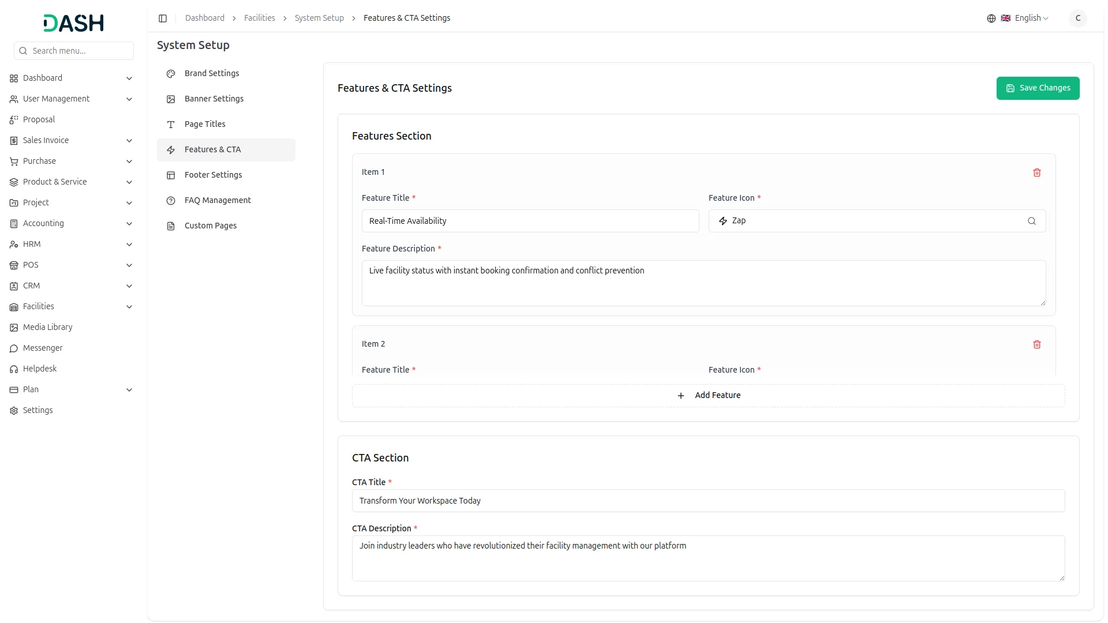Go to Footer Settings

(x=213, y=175)
